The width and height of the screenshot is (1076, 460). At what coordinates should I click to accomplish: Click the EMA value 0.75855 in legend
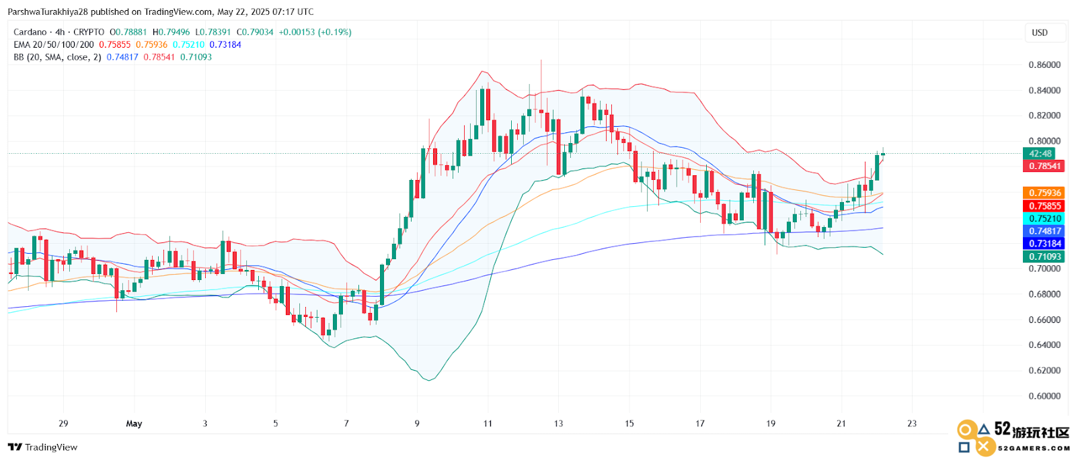point(115,45)
